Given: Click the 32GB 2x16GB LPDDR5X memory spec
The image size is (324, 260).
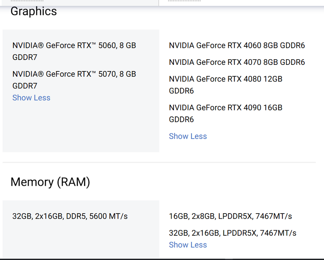Looking at the screenshot, I should click(x=233, y=233).
